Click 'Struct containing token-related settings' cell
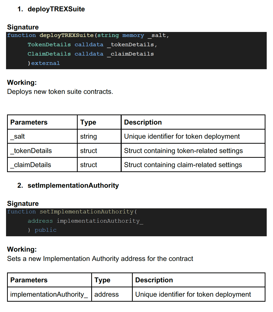273x312 pixels. pyautogui.click(x=183, y=151)
